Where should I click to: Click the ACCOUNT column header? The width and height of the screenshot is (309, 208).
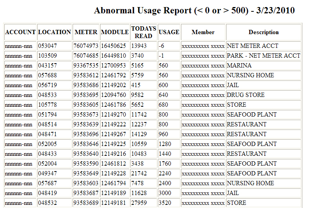(20, 32)
